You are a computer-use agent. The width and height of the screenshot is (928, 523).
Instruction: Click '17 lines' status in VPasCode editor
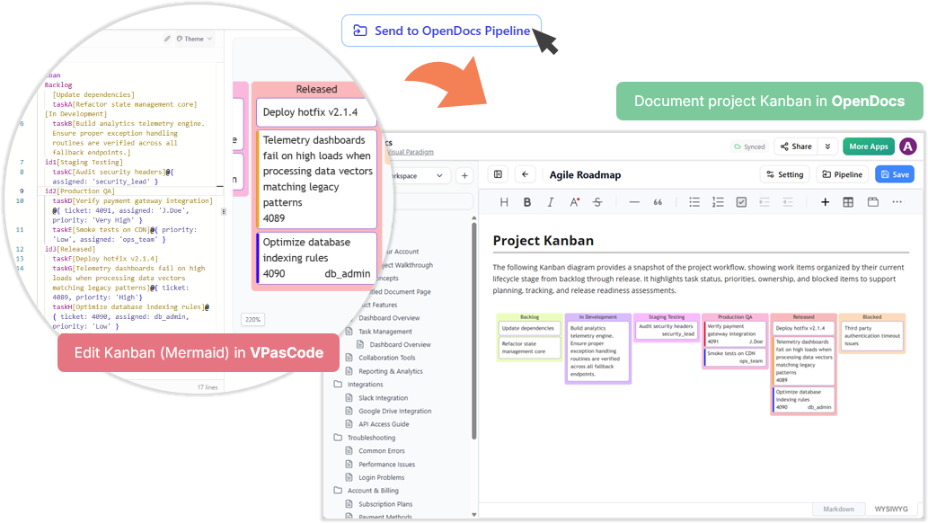208,387
